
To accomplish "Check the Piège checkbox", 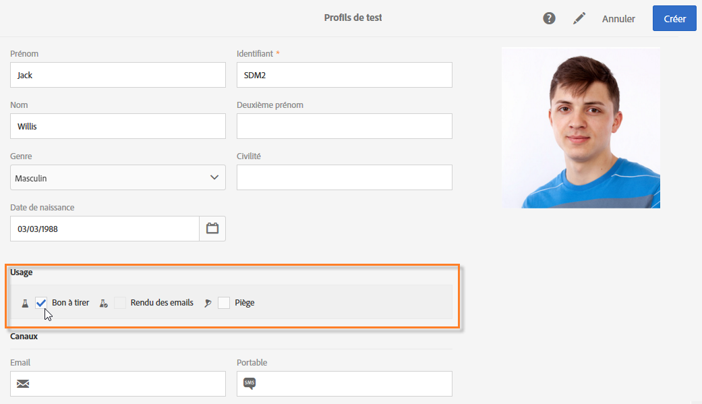I will (224, 303).
